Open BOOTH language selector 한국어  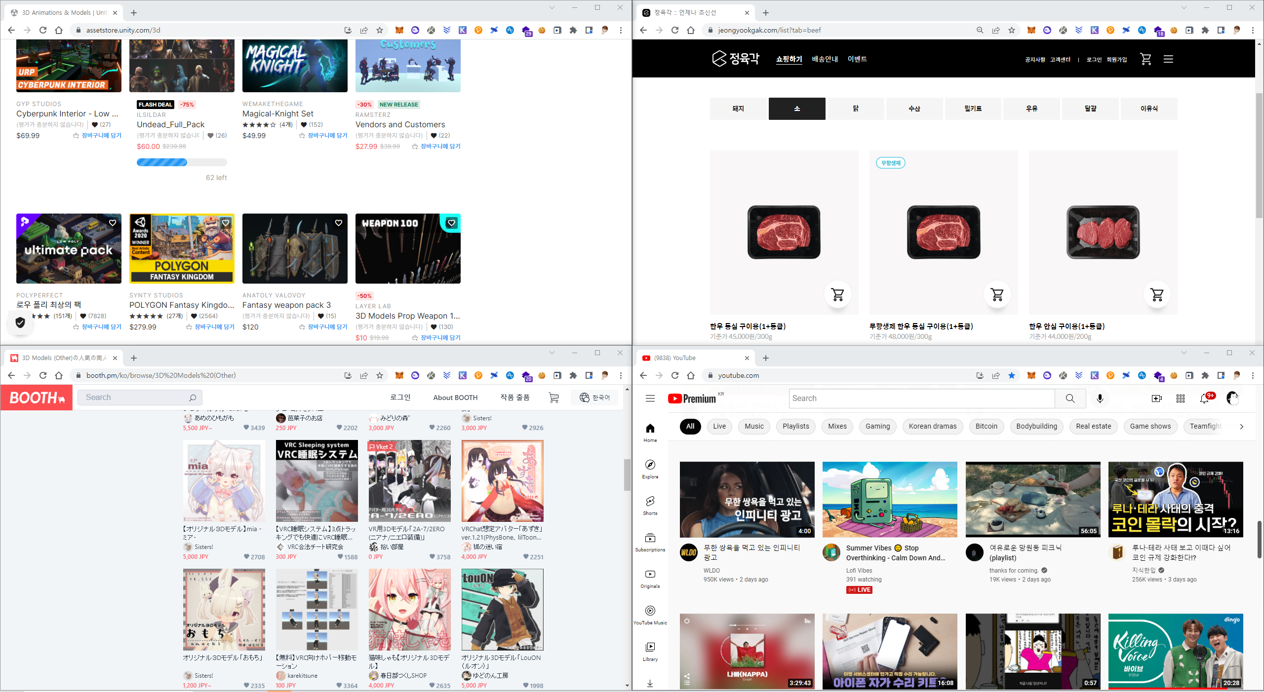pos(594,398)
